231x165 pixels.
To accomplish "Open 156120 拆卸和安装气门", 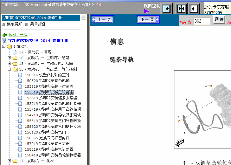I will (45, 132).
